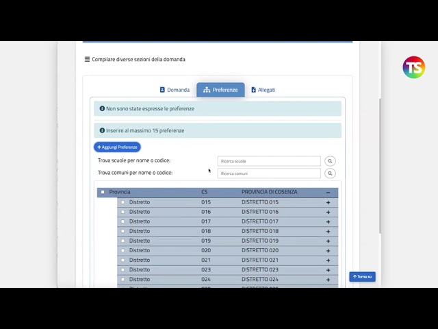Click the search icon beside Ricerca comuni
The width and height of the screenshot is (438, 329).
pos(330,173)
